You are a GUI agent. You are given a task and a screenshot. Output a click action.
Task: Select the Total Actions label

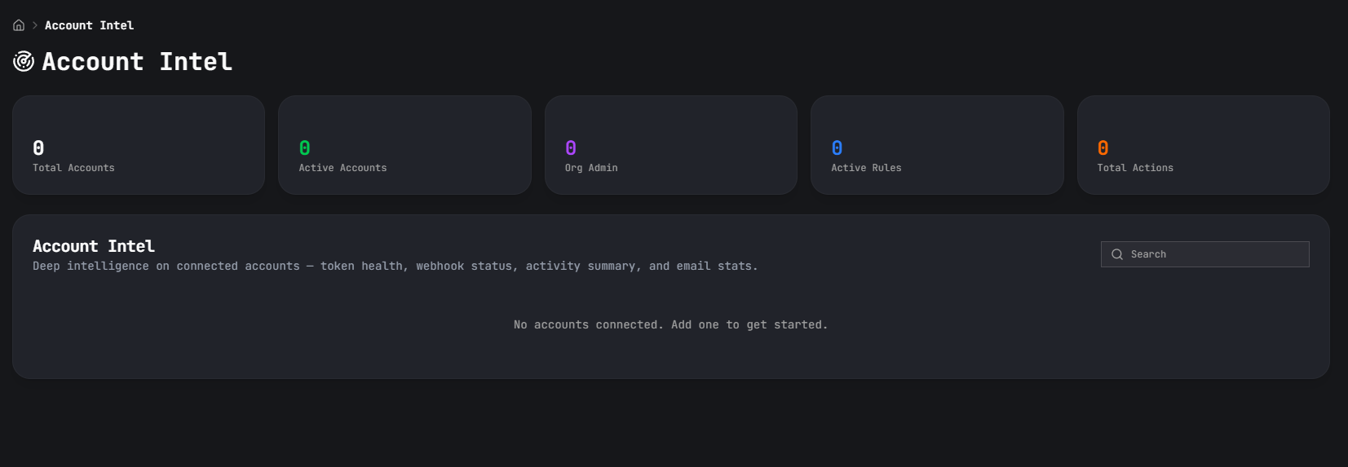pos(1135,168)
